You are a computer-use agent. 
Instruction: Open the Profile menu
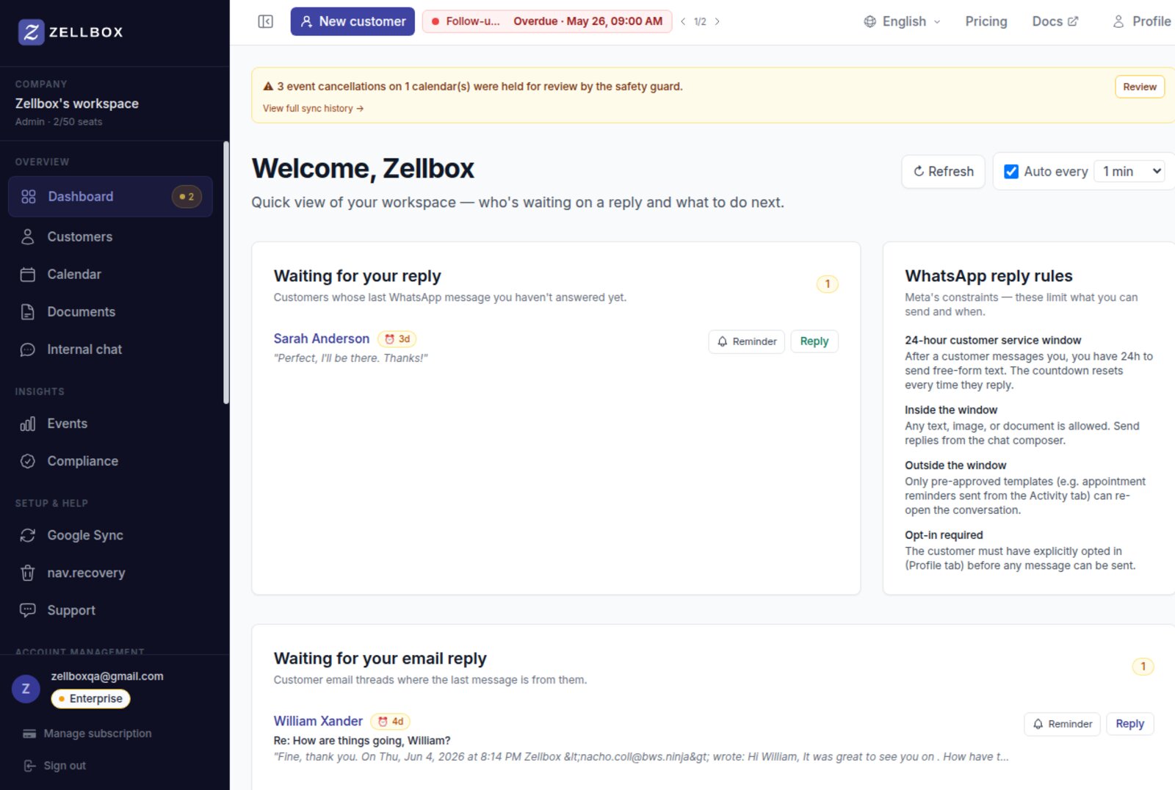pos(1142,21)
